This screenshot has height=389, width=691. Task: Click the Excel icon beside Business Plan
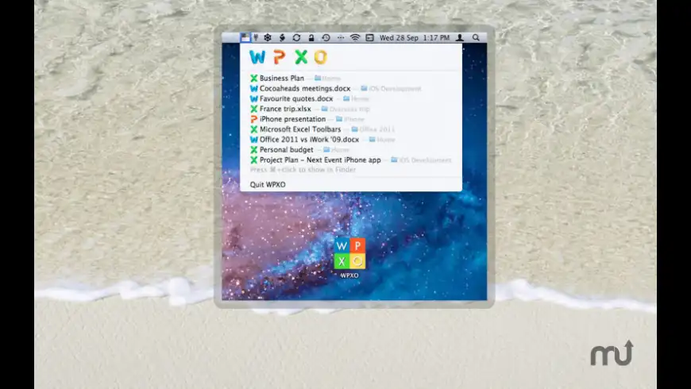tap(254, 78)
